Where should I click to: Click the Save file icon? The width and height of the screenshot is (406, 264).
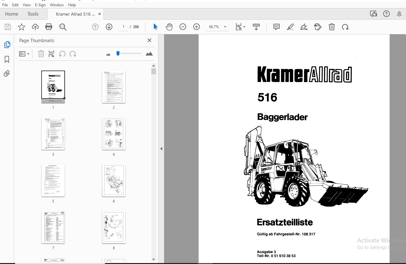(8, 27)
